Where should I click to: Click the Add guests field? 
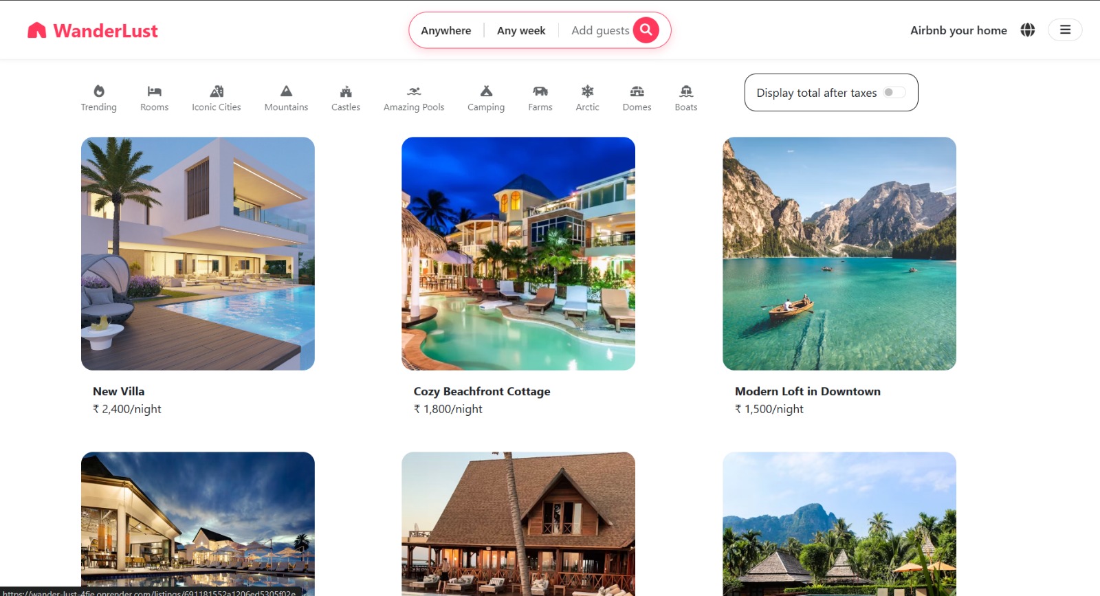click(600, 30)
